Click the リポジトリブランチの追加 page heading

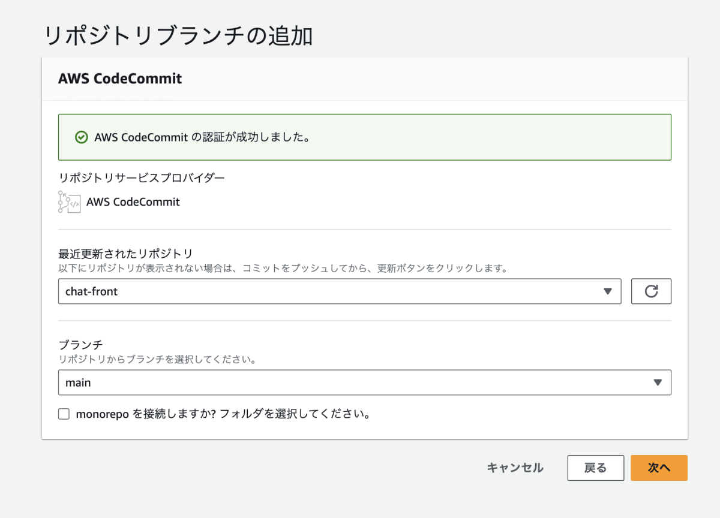[179, 36]
